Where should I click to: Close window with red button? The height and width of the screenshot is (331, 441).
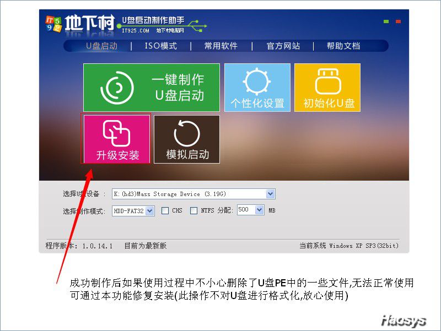pyautogui.click(x=398, y=21)
